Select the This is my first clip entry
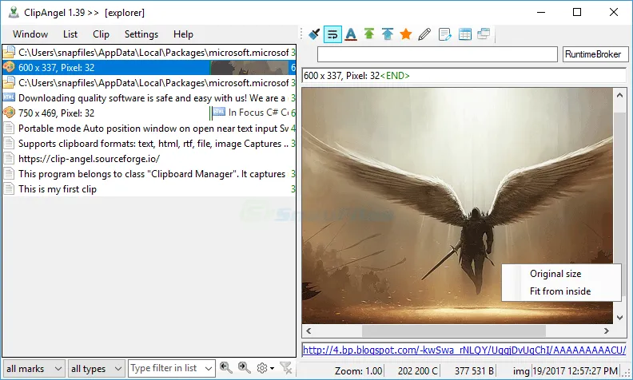 click(149, 188)
